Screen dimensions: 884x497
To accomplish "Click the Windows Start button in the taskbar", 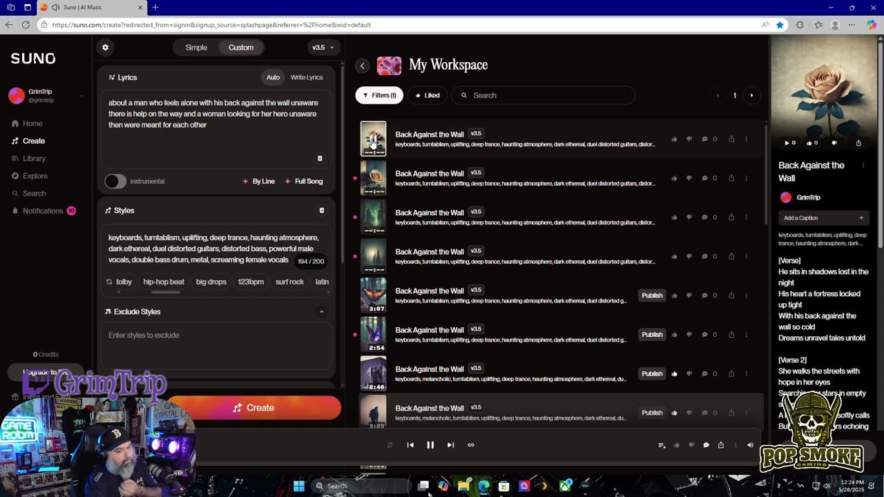I will (299, 486).
